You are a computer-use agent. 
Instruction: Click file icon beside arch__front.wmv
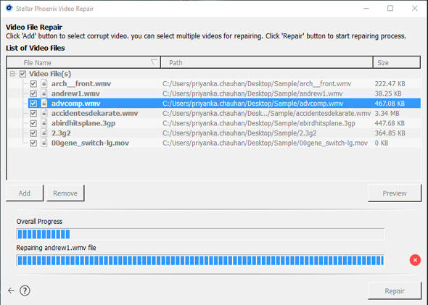click(44, 83)
